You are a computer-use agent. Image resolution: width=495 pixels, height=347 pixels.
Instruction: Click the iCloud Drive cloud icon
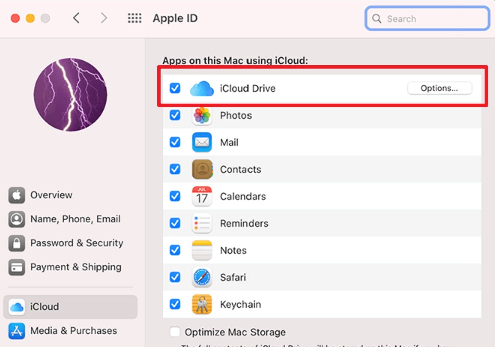[201, 88]
